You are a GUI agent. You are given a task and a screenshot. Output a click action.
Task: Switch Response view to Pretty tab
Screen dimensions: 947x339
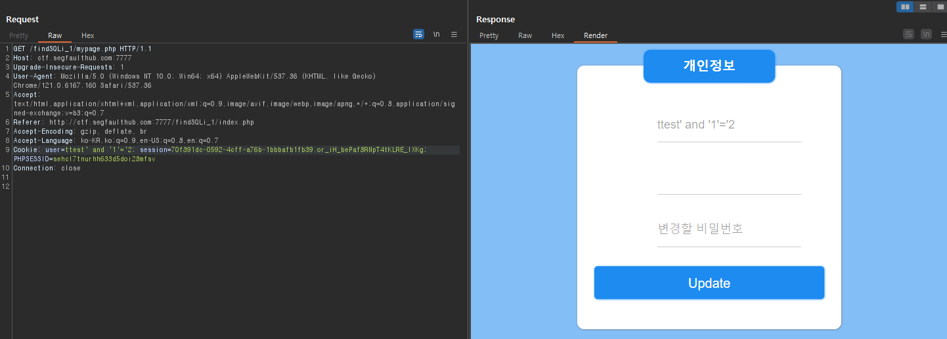(x=489, y=35)
